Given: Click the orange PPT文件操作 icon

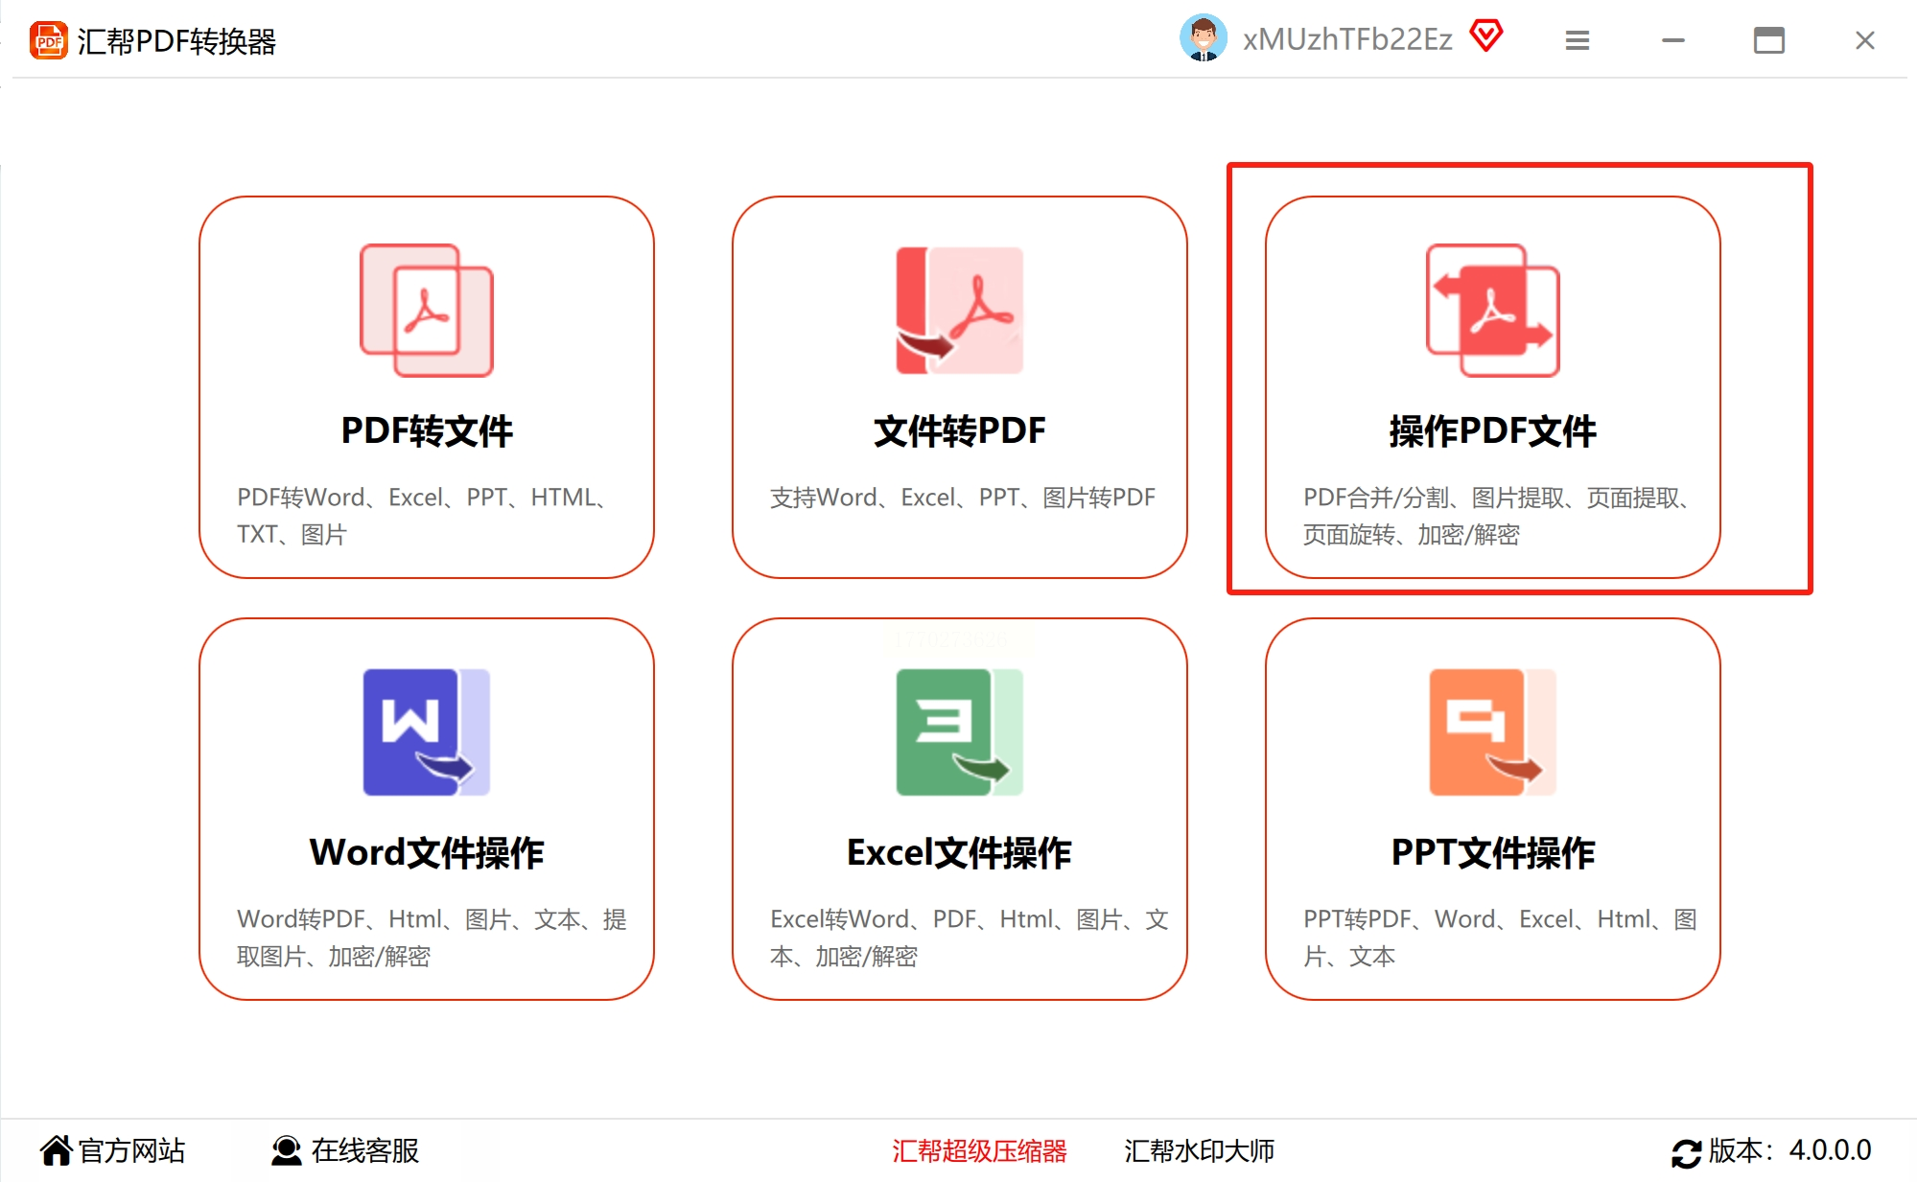Looking at the screenshot, I should 1492,731.
